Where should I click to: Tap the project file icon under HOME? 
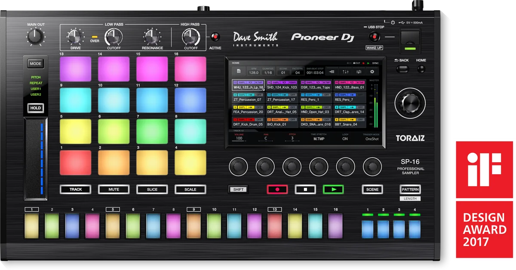pos(239,72)
